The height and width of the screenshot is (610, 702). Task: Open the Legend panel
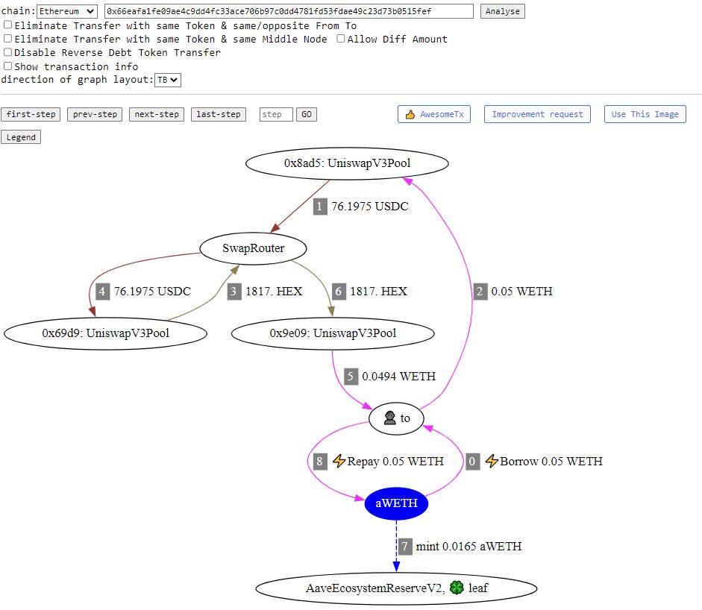(x=21, y=137)
